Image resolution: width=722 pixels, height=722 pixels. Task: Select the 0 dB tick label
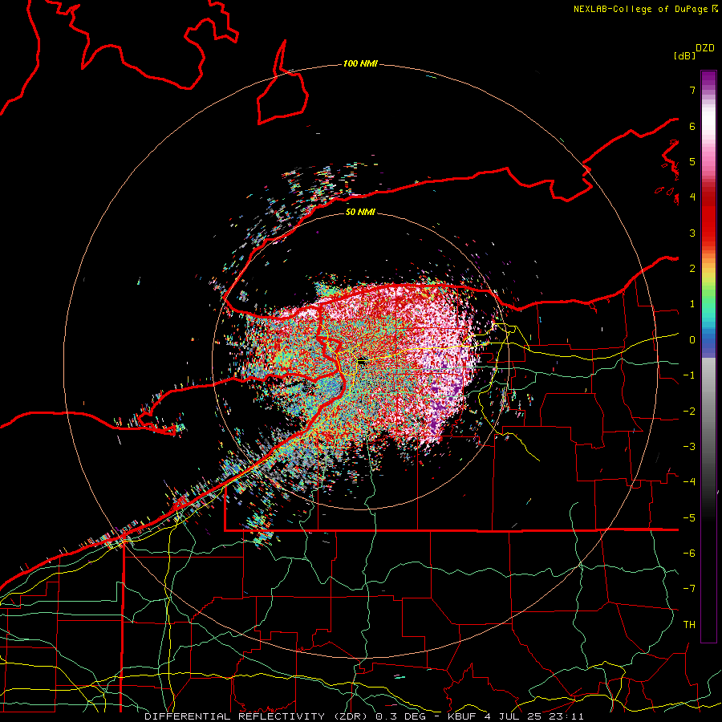coord(692,340)
